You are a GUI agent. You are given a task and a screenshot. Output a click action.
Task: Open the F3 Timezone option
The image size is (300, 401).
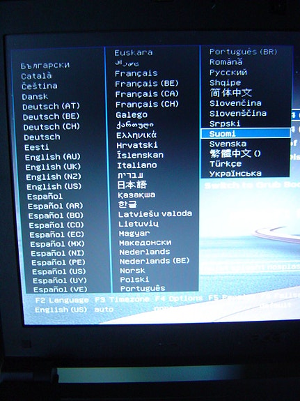tap(122, 299)
